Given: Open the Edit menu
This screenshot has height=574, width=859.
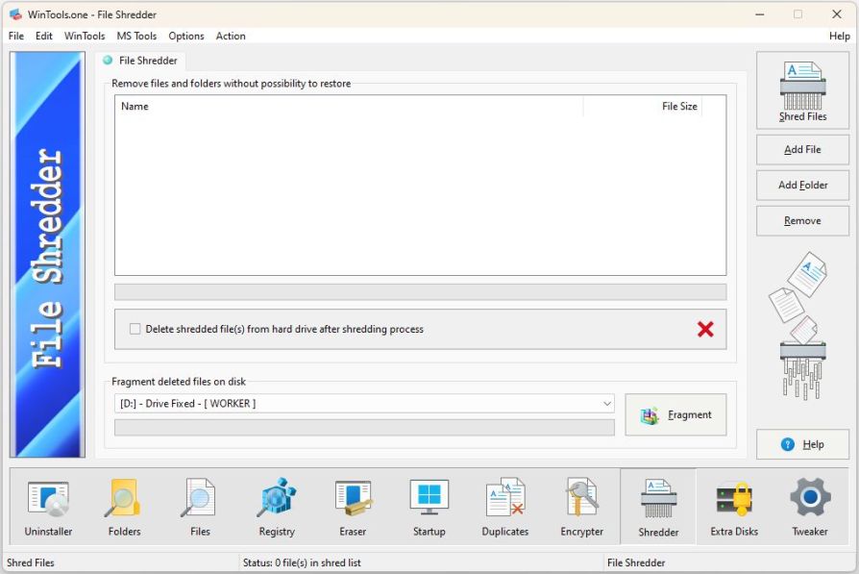Looking at the screenshot, I should tap(44, 36).
